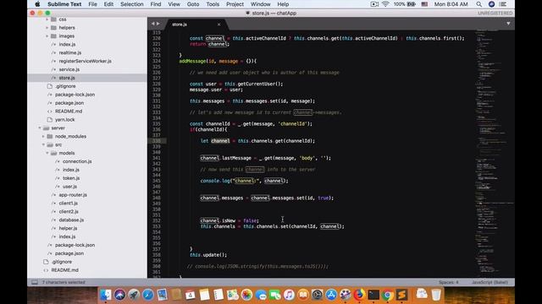The width and height of the screenshot is (542, 304).
Task: Open the Apple menu
Action: 37,4
